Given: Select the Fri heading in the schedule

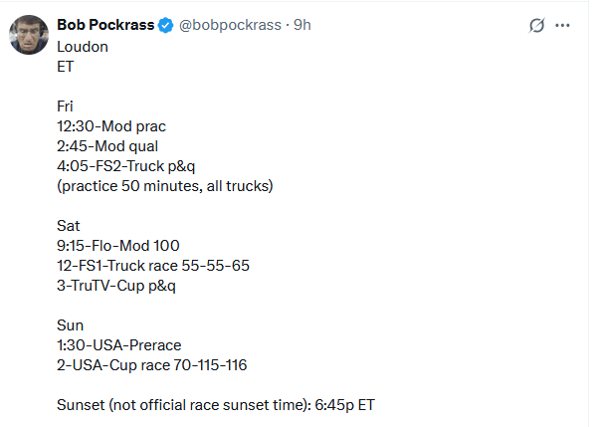Looking at the screenshot, I should 65,107.
